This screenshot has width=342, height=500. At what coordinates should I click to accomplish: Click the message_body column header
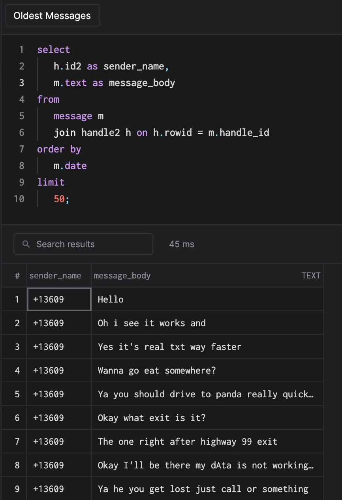tap(122, 276)
